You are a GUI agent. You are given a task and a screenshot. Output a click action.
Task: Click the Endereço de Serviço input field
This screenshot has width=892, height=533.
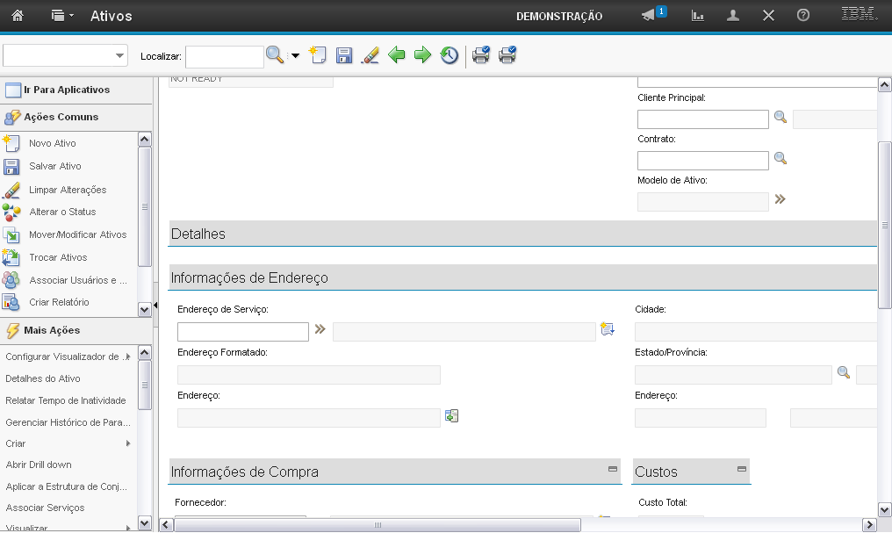coord(243,331)
